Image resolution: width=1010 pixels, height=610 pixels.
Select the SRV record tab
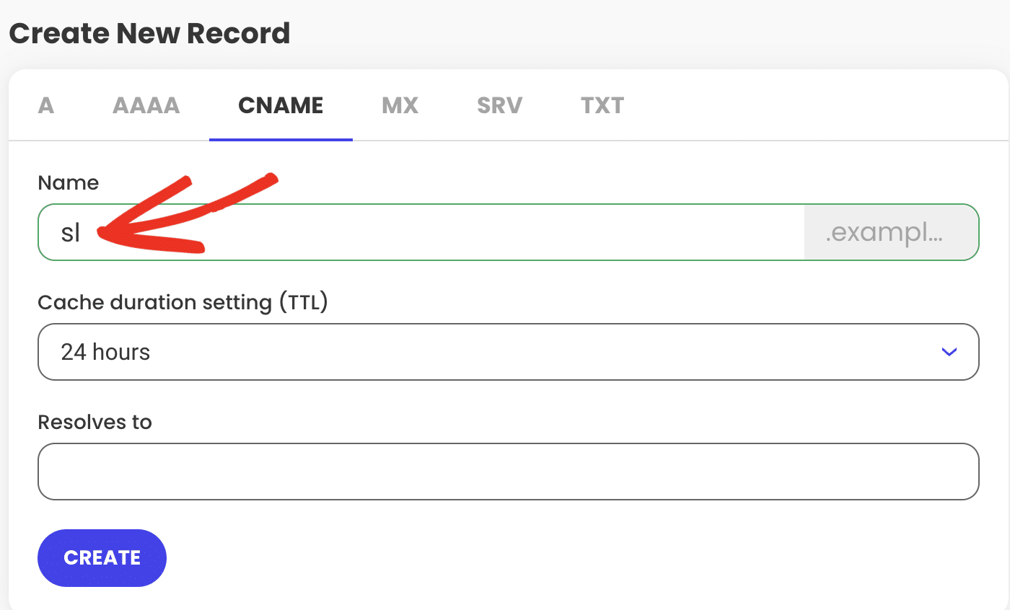[x=499, y=105]
